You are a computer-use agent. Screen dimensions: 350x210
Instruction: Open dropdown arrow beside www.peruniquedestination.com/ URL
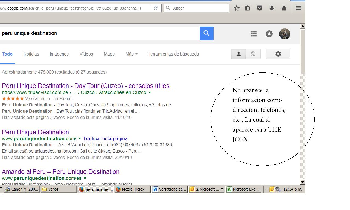pyautogui.click(x=80, y=139)
